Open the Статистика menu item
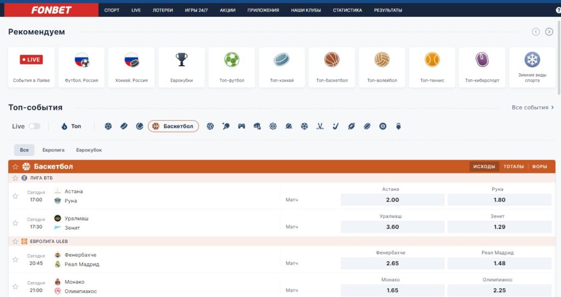The height and width of the screenshot is (297, 561). pyautogui.click(x=347, y=10)
